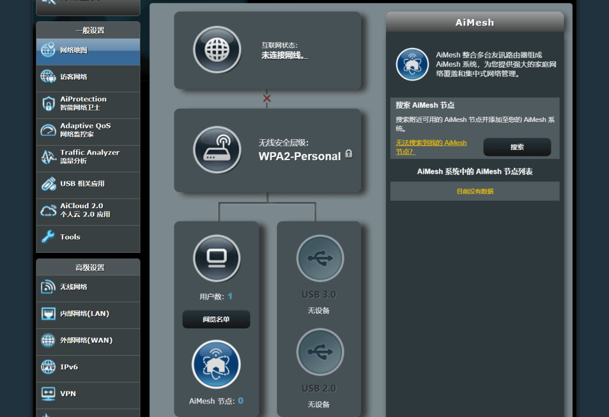
Task: Open the AiCloud 2.0 cloud icon
Action: point(48,210)
